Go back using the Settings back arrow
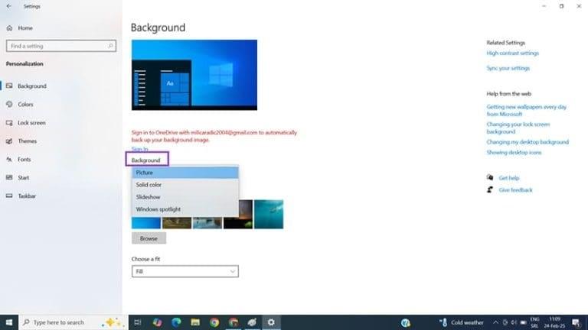The image size is (588, 330). coord(8,6)
